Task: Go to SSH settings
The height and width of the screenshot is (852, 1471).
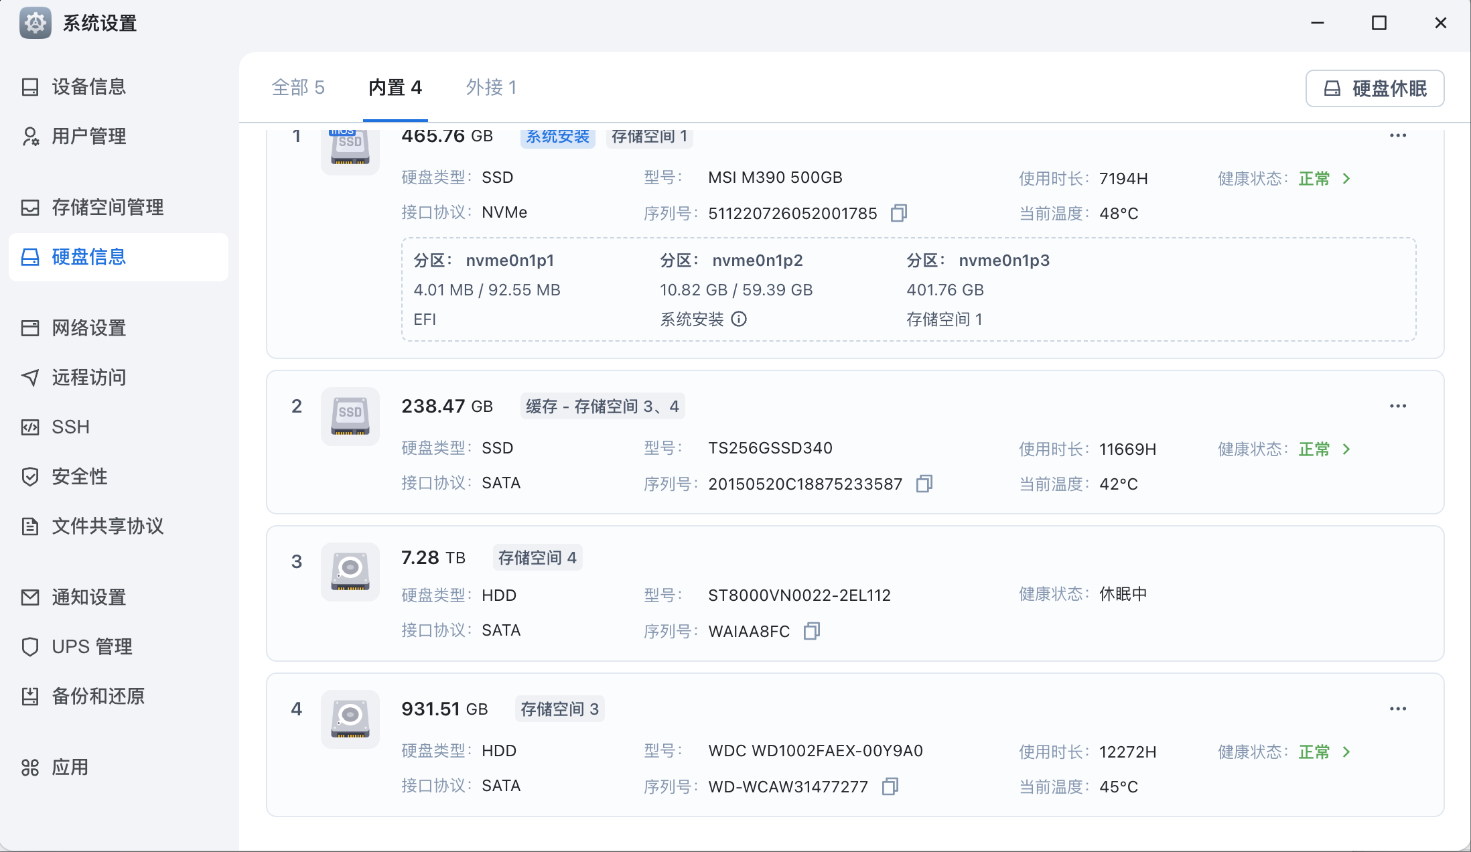Action: (x=70, y=427)
